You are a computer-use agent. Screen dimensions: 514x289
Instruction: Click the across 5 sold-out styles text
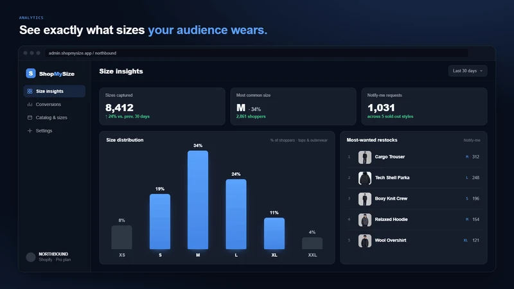(390, 116)
